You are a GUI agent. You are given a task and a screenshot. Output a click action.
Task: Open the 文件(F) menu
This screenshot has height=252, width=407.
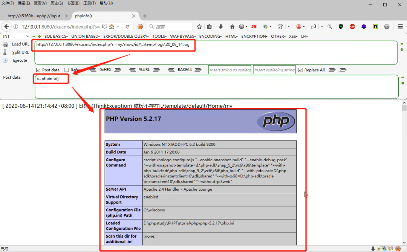8,3
